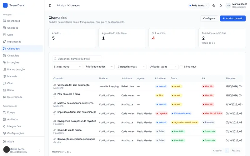Click the Abrir chamado button
Image resolution: width=250 pixels, height=156 pixels.
232,18
